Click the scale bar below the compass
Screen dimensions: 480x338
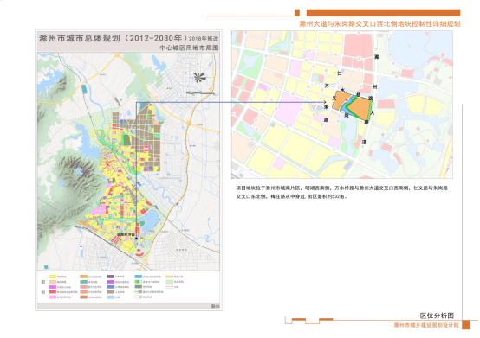point(200,92)
